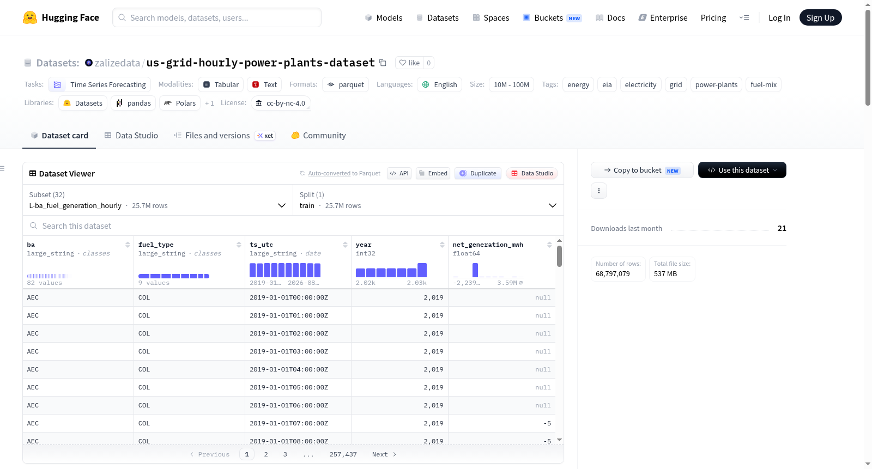Open the zalizedata author avatar

pyautogui.click(x=89, y=63)
